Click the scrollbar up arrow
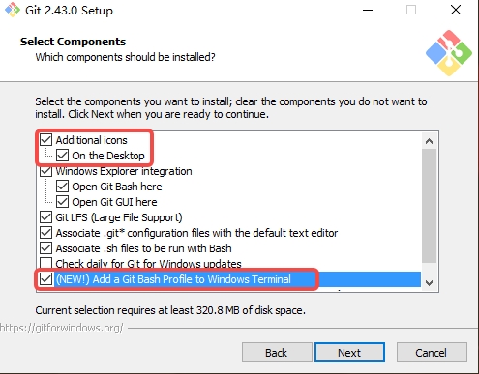This screenshot has height=374, width=479. point(429,141)
